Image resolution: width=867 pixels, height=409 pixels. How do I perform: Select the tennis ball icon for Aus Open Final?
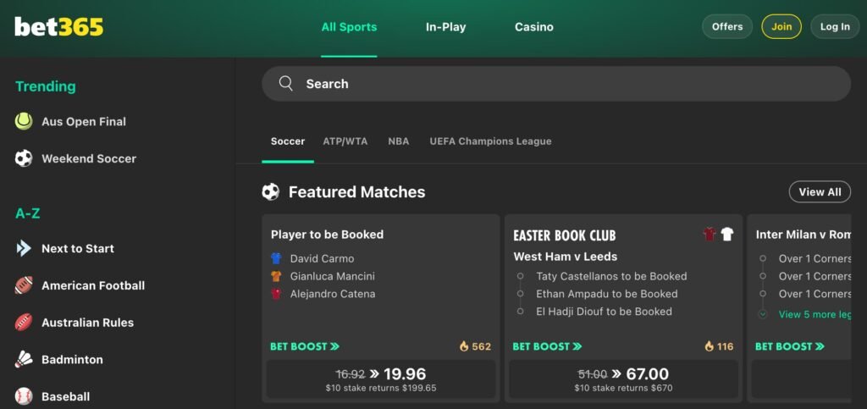click(24, 122)
